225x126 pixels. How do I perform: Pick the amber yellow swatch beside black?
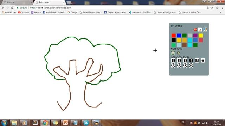179,40
